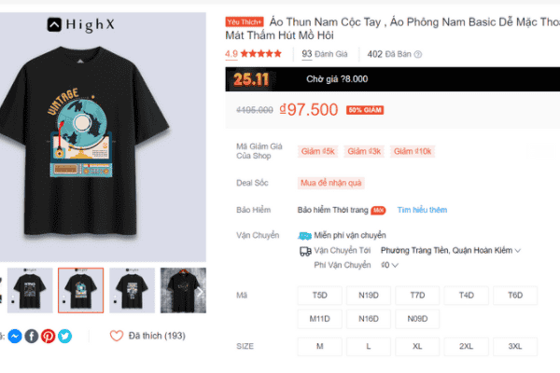Image resolution: width=560 pixels, height=373 pixels.
Task: Click the heart icon to like product
Action: pyautogui.click(x=117, y=336)
